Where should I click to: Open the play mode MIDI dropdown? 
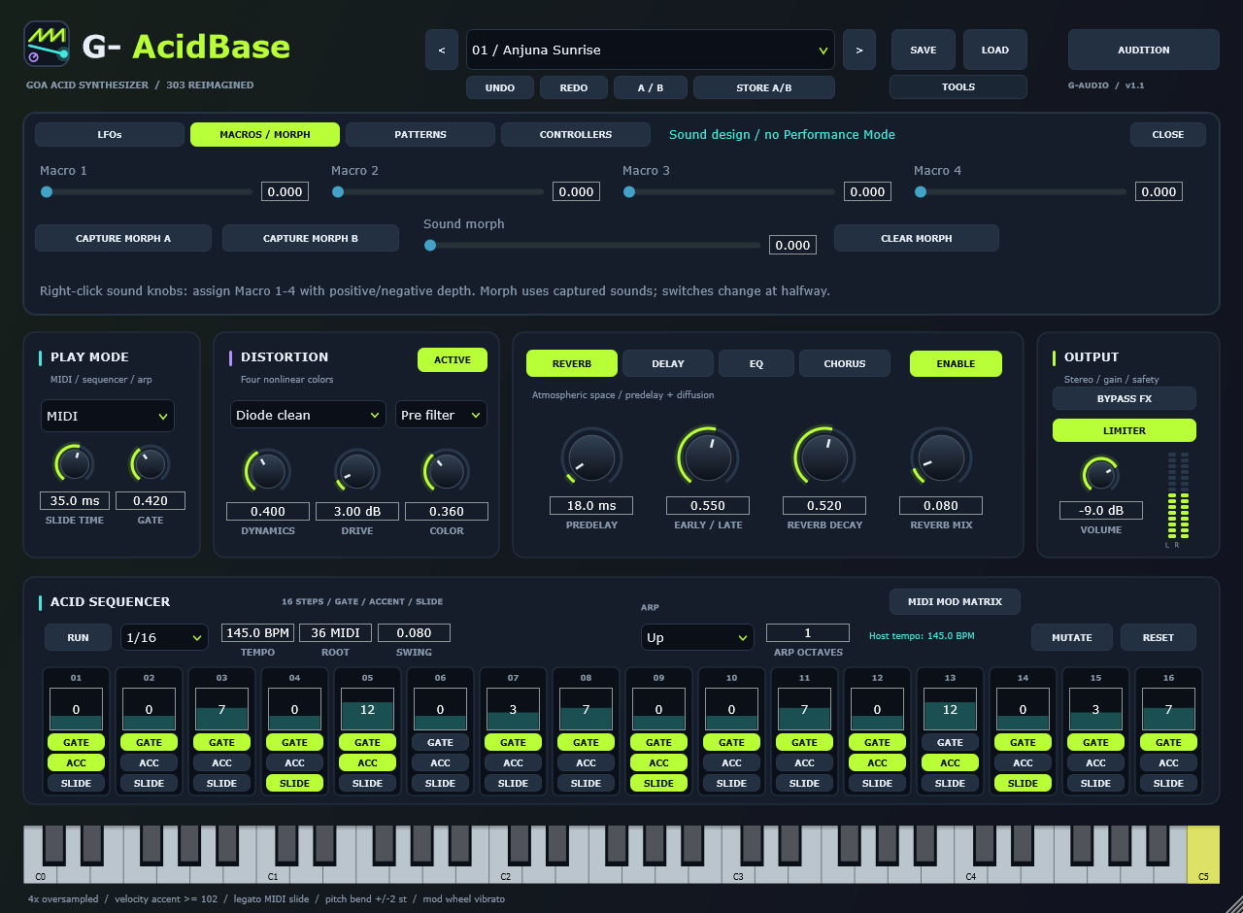point(108,416)
